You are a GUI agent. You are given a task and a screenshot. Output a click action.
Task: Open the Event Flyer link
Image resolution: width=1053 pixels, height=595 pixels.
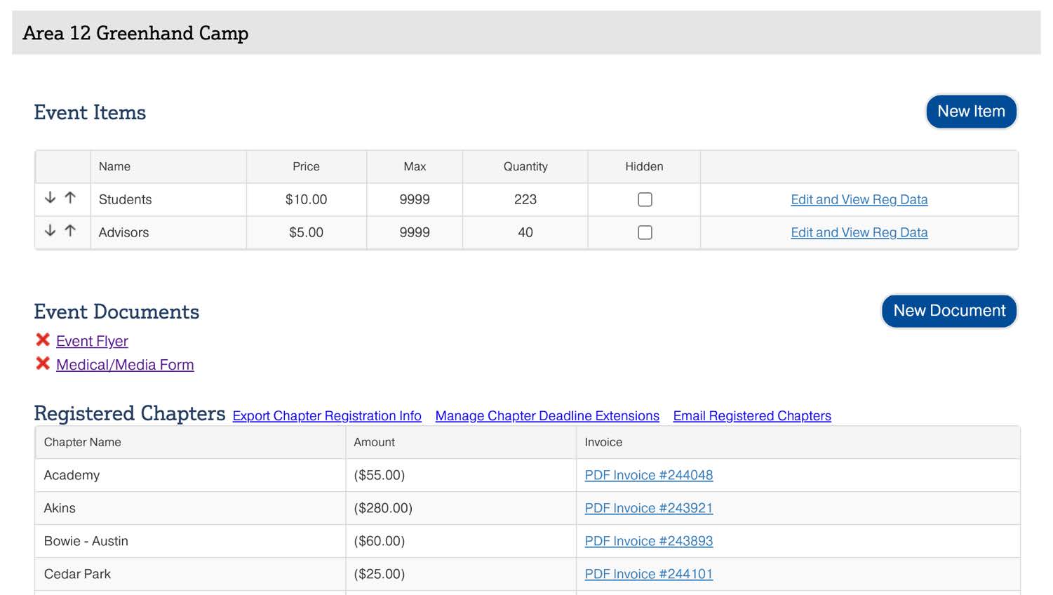click(92, 341)
